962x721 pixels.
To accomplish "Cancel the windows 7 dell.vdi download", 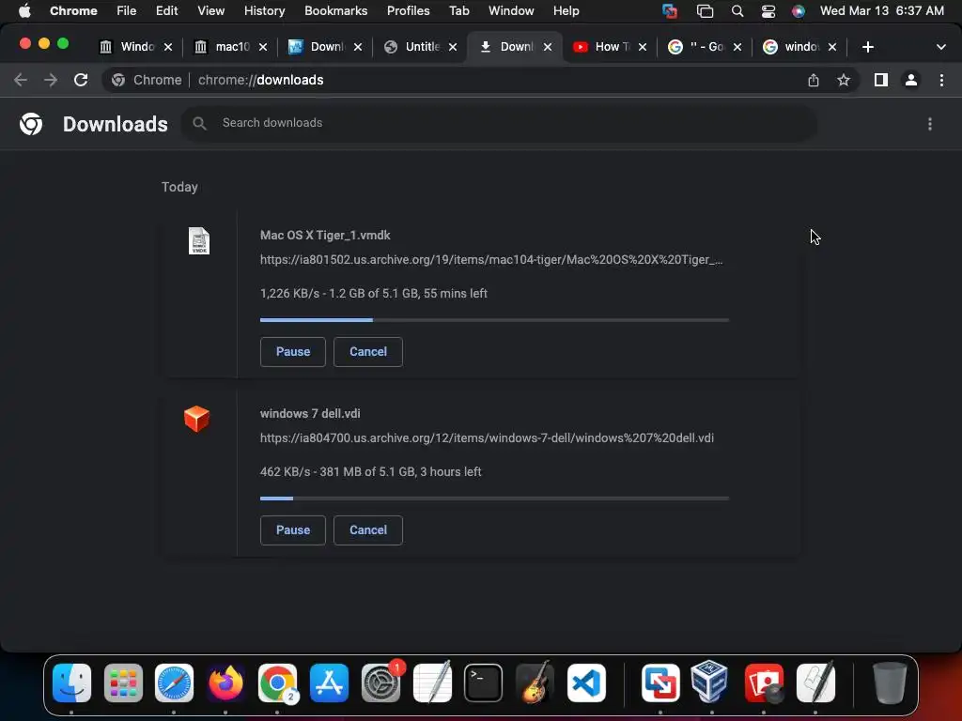I will 368,530.
